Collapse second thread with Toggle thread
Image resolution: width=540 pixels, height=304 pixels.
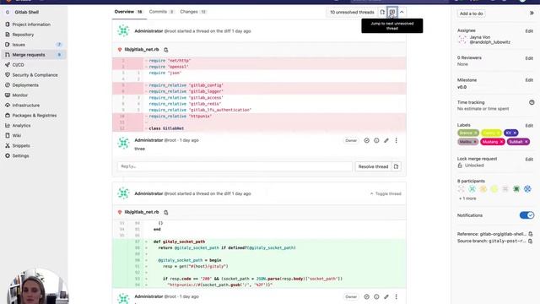pyautogui.click(x=386, y=193)
